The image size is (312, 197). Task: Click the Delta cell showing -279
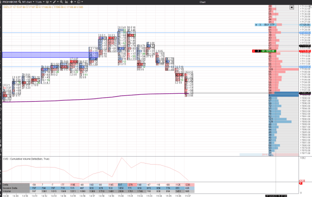(132, 185)
